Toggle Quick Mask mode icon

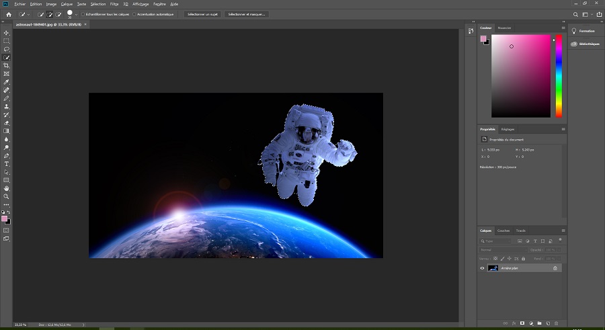[6, 231]
